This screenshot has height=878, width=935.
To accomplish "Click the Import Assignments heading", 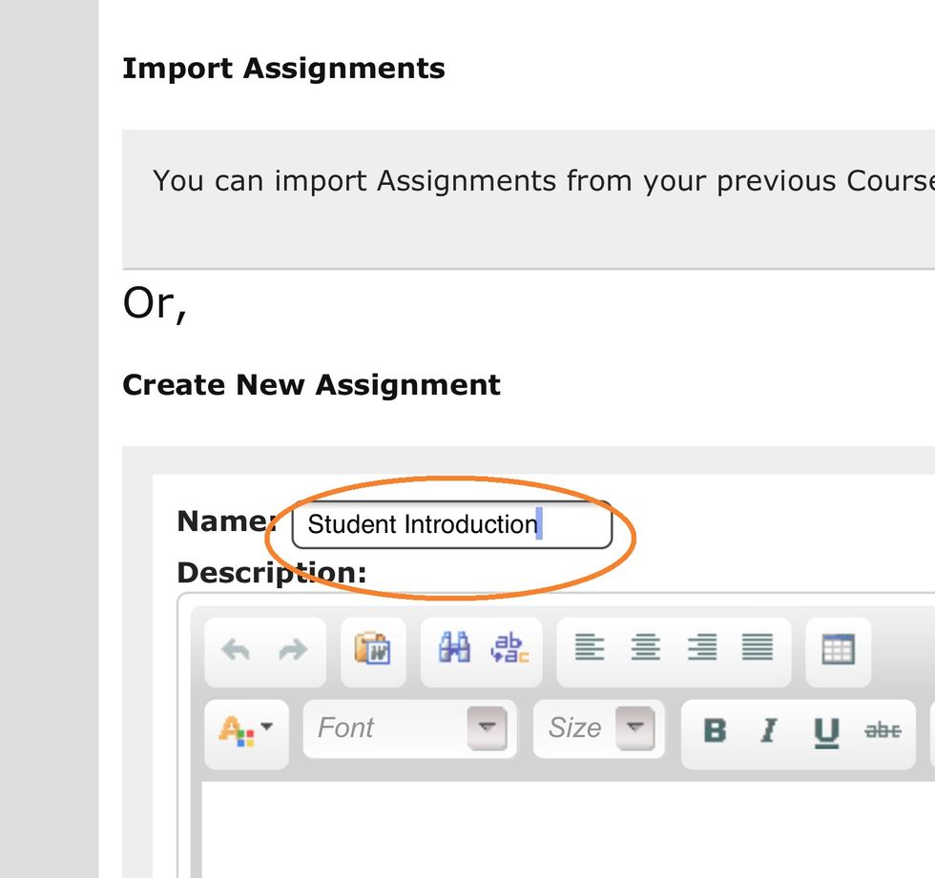I will click(x=284, y=69).
